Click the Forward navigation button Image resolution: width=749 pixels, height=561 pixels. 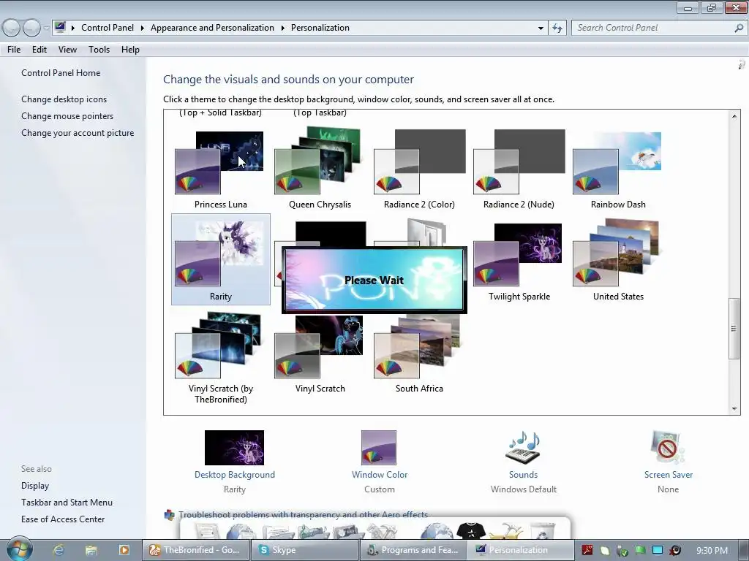[x=31, y=28]
